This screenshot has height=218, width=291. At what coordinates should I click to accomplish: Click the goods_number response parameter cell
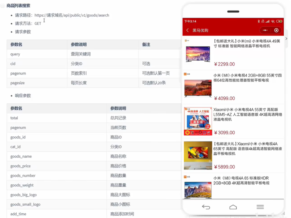[57, 176]
